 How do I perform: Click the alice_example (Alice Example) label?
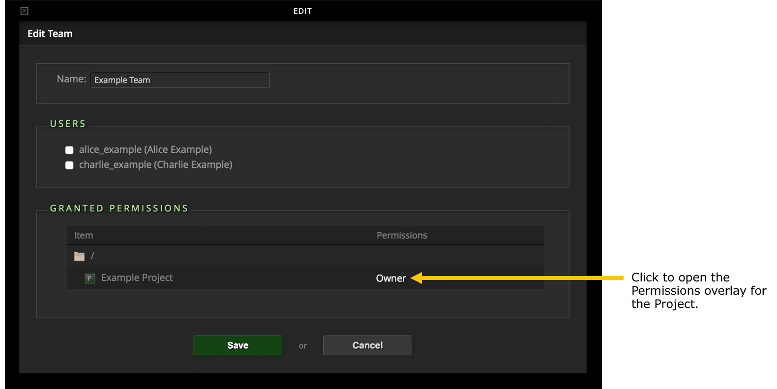point(145,150)
